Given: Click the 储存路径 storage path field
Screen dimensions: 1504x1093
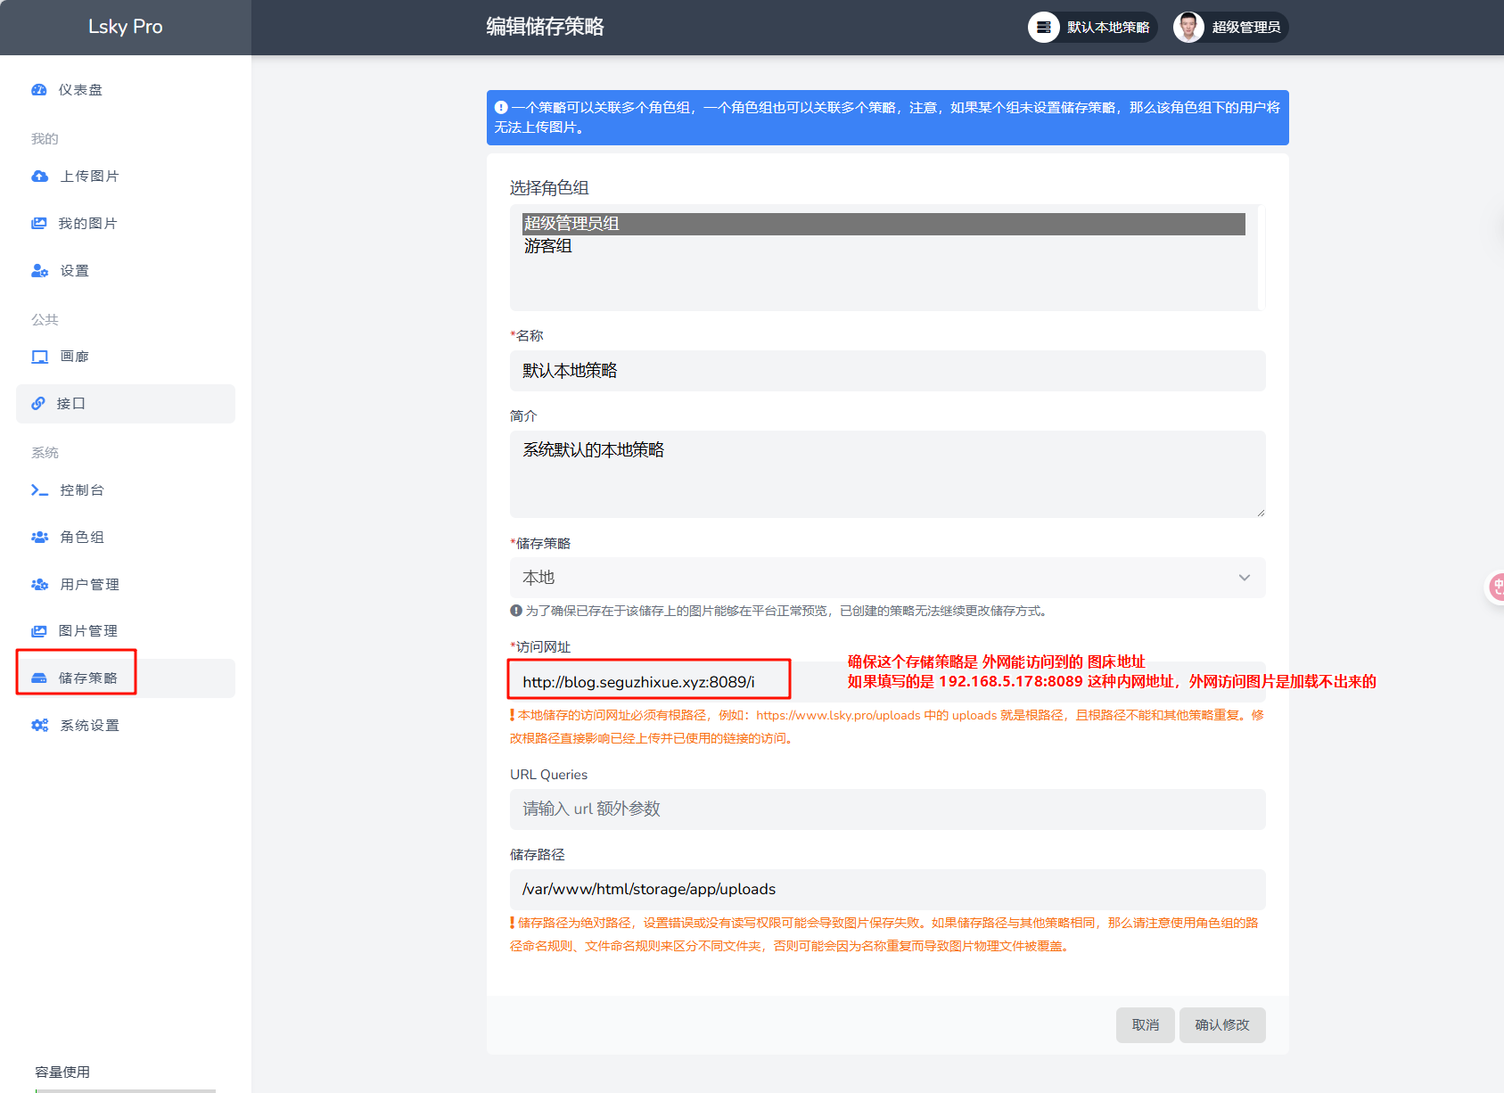Looking at the screenshot, I should click(x=887, y=890).
